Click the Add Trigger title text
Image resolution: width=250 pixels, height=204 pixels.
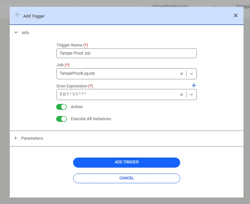[34, 16]
